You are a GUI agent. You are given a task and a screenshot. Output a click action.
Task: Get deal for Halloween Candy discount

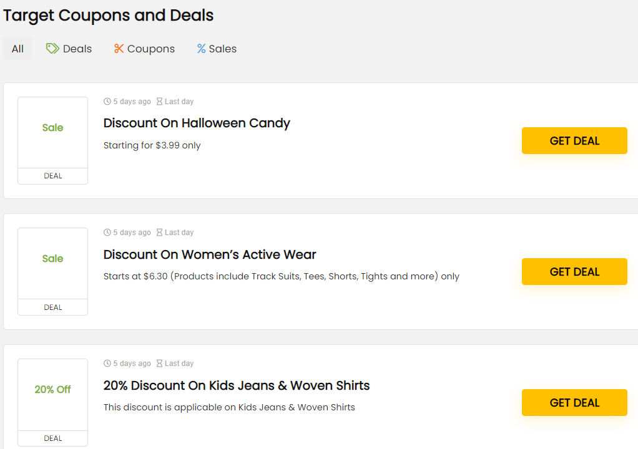click(574, 140)
